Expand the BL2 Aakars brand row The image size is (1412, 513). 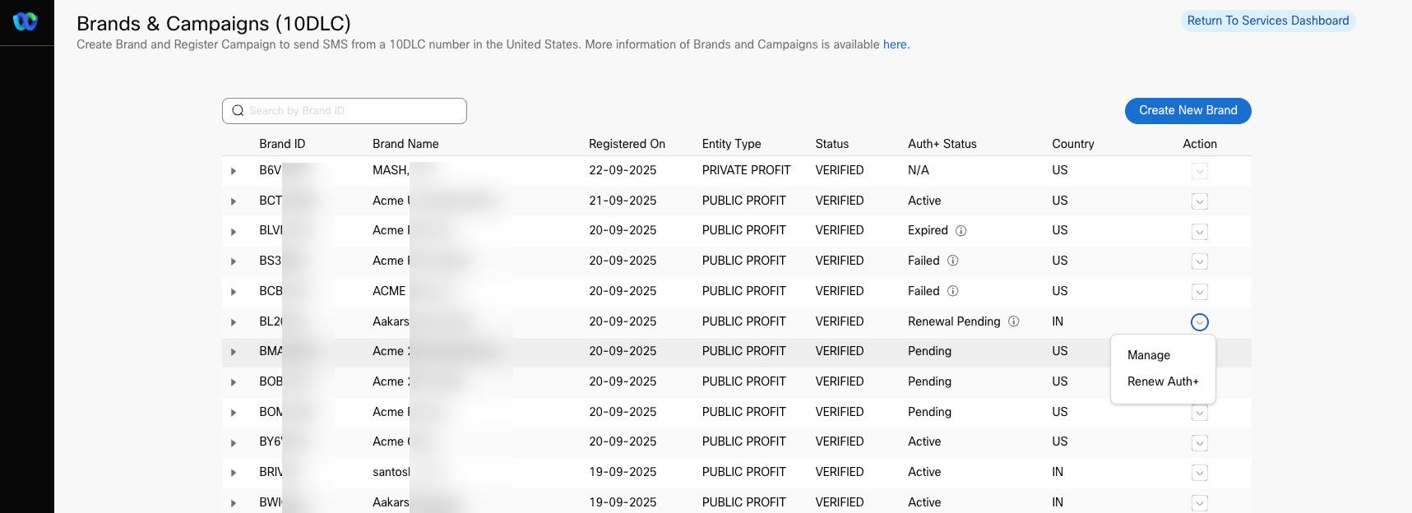[x=234, y=322]
